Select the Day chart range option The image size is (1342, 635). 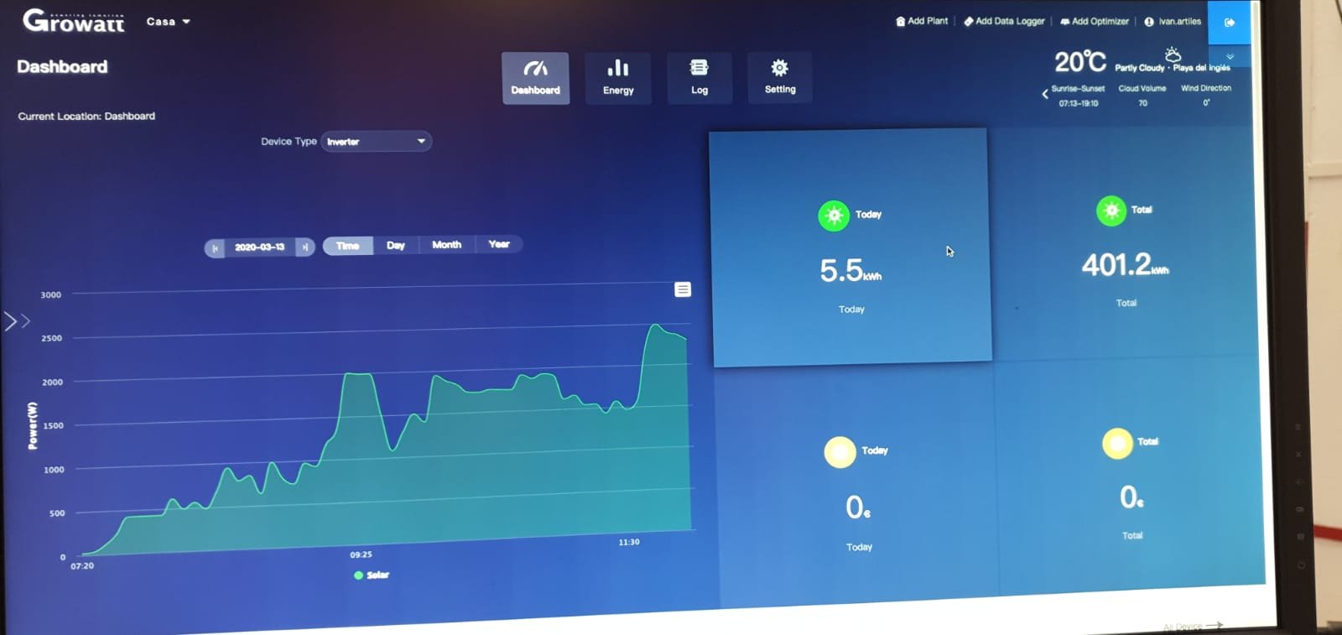tap(396, 246)
